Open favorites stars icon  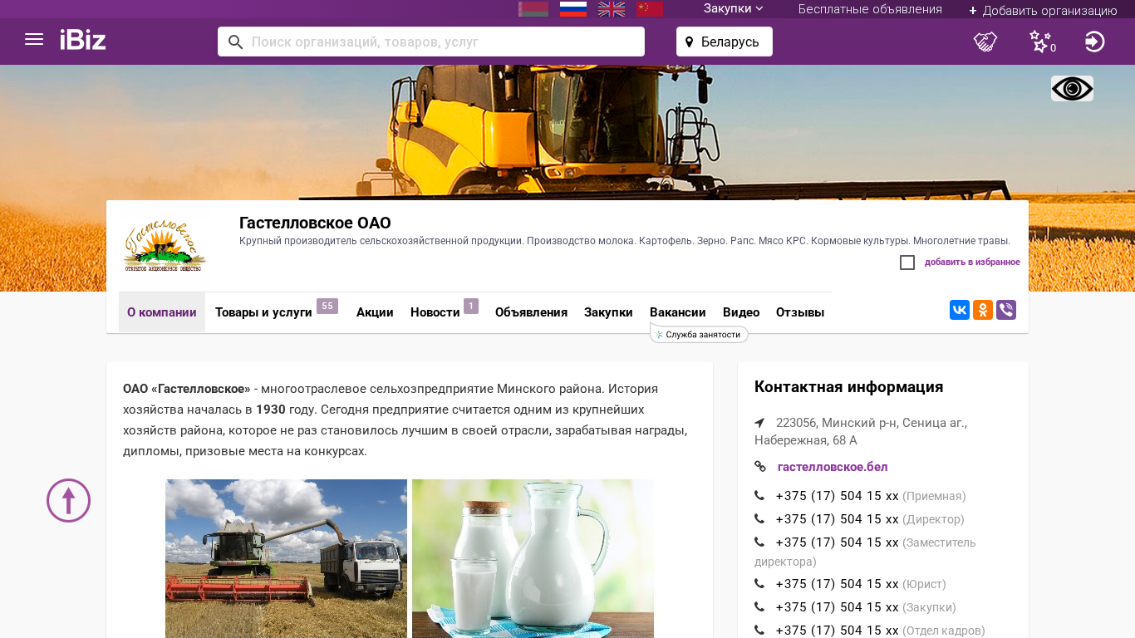point(1041,42)
